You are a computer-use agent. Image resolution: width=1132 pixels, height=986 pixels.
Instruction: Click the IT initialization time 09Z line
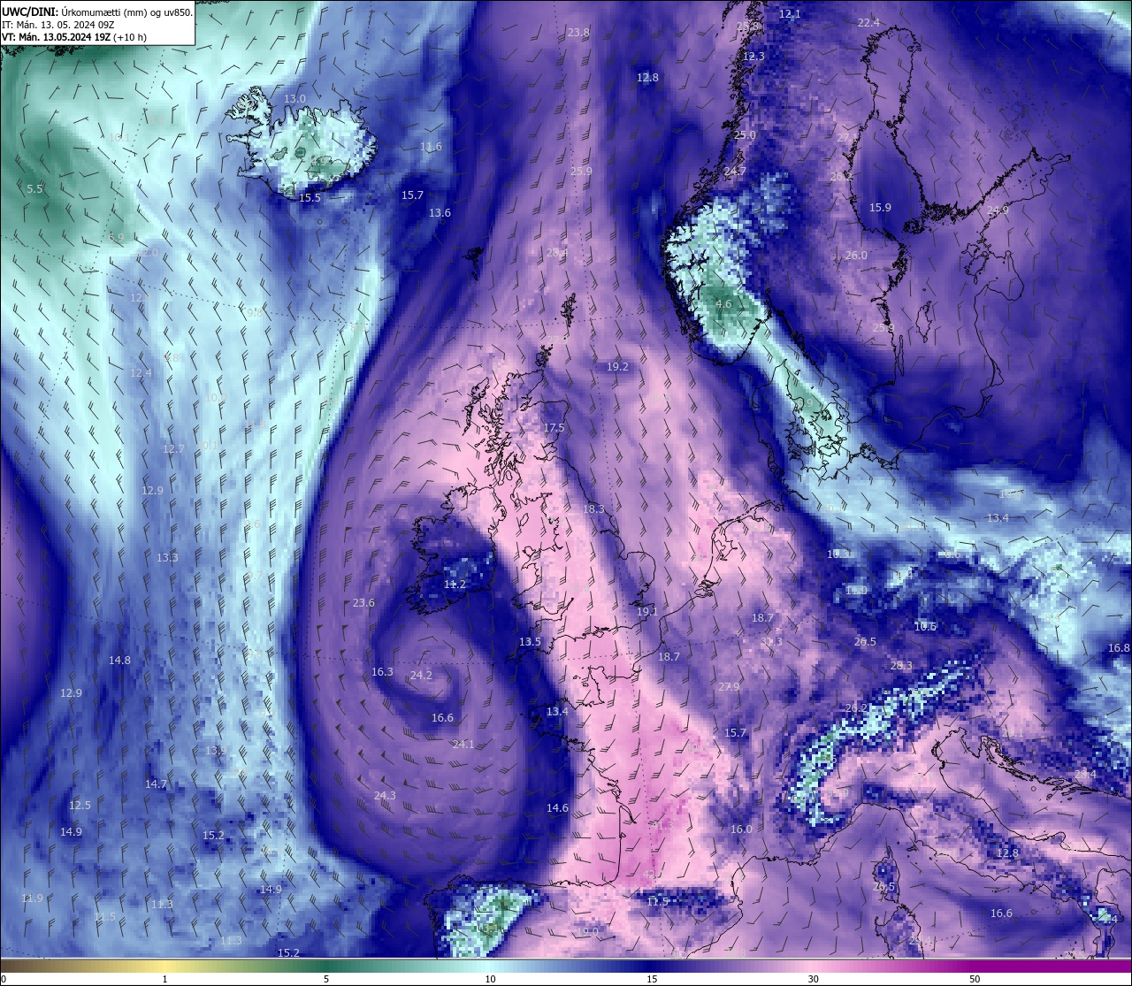(57, 25)
